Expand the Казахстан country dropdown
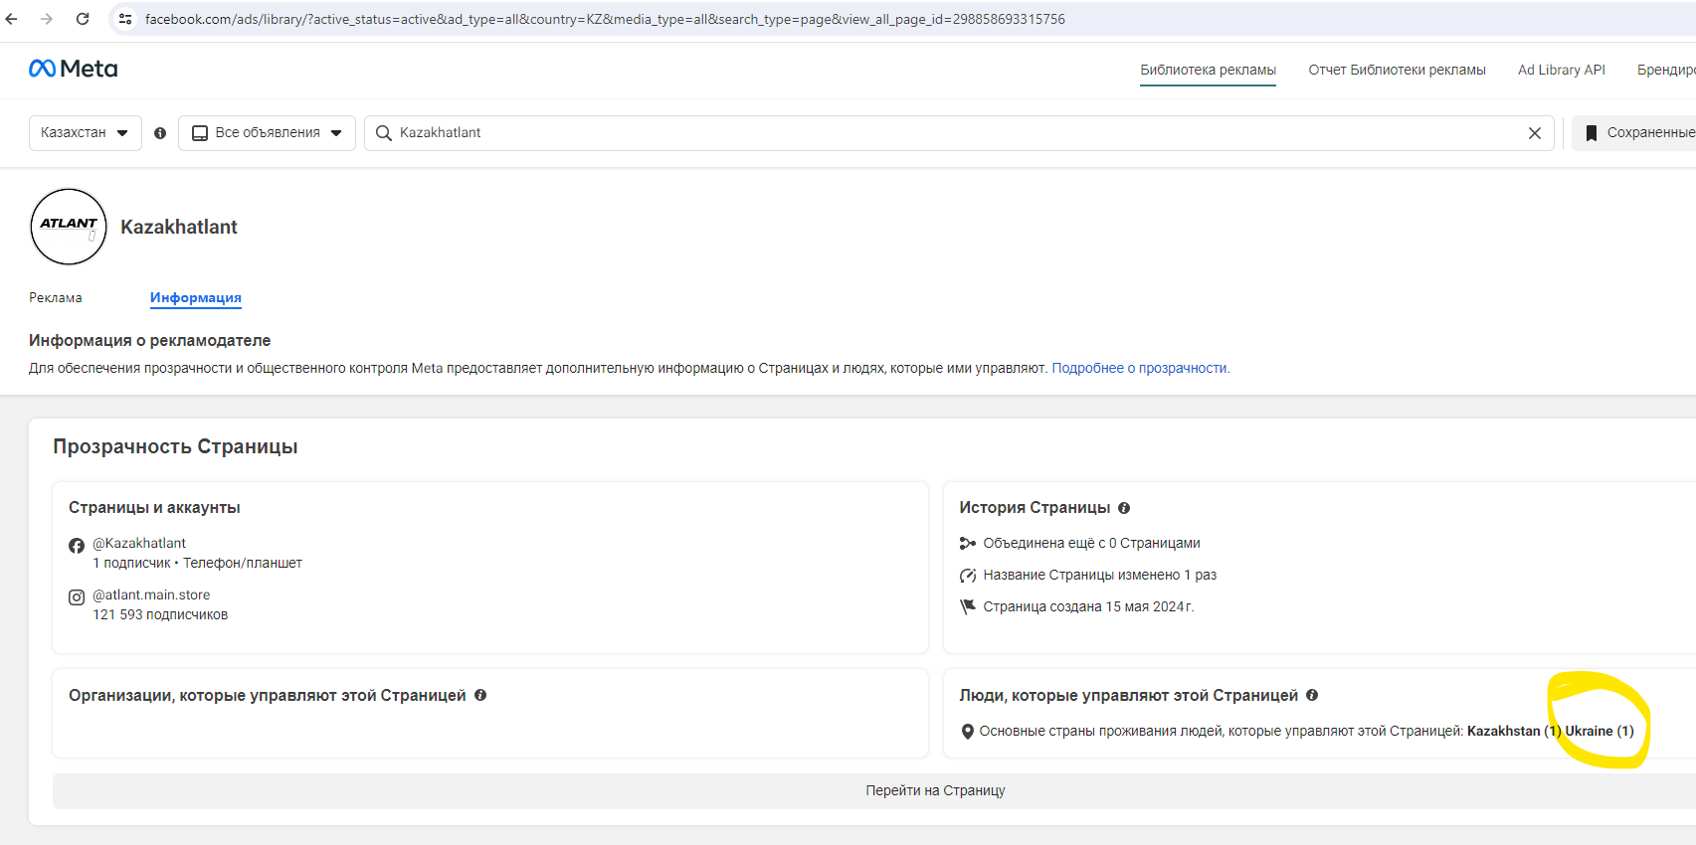This screenshot has width=1696, height=845. (x=85, y=133)
